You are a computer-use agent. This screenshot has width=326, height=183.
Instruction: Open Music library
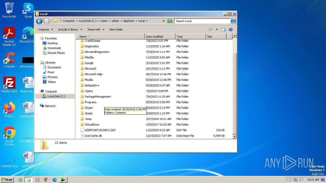point(51,72)
